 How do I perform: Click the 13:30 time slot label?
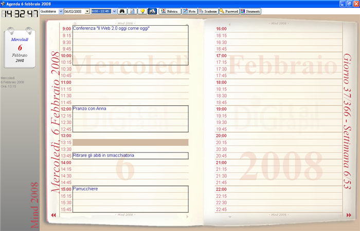click(66, 149)
